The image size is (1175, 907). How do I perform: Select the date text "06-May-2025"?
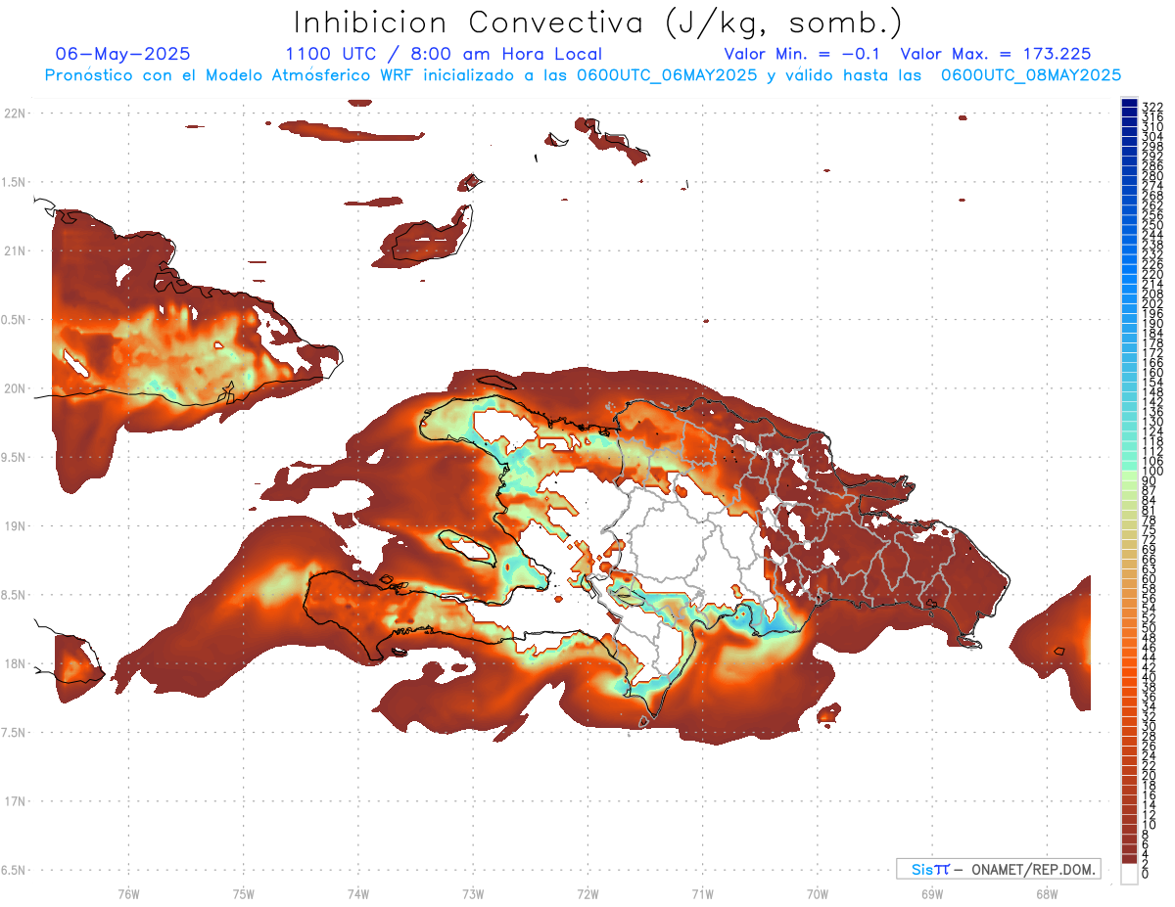123,55
